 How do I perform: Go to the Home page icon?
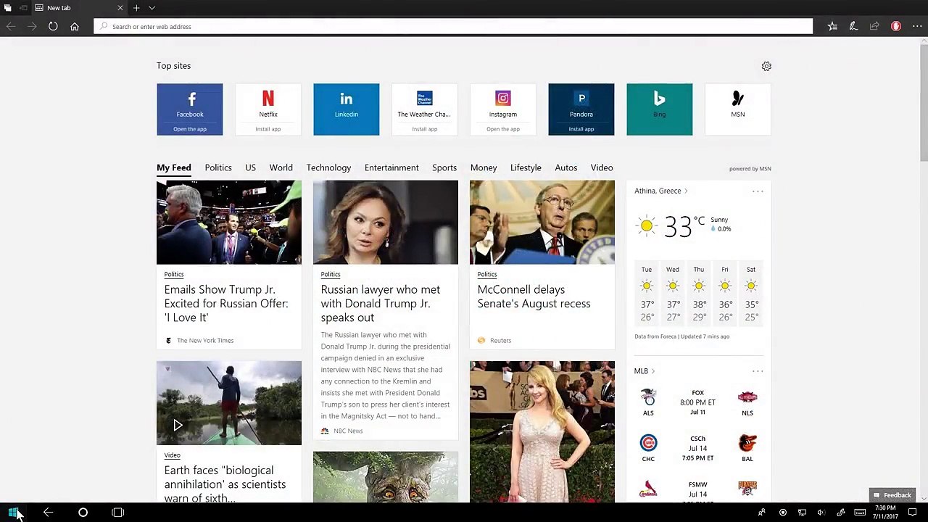tap(74, 26)
